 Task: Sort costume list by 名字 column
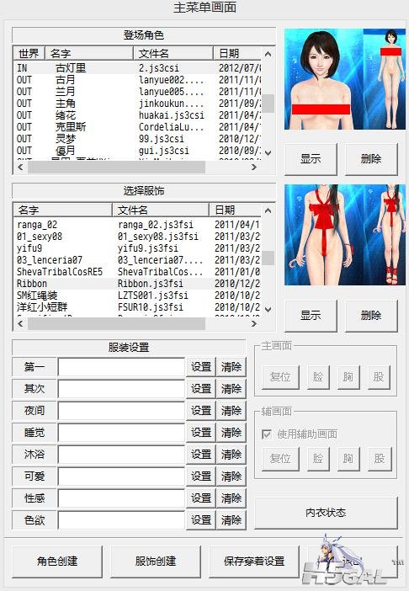tap(62, 210)
